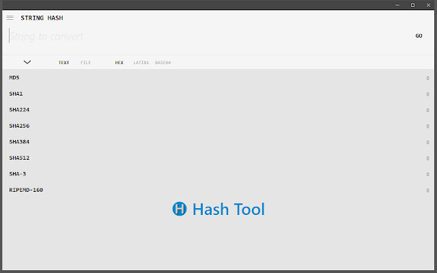Select the SHA512 hash row
The image size is (437, 273).
click(x=218, y=158)
